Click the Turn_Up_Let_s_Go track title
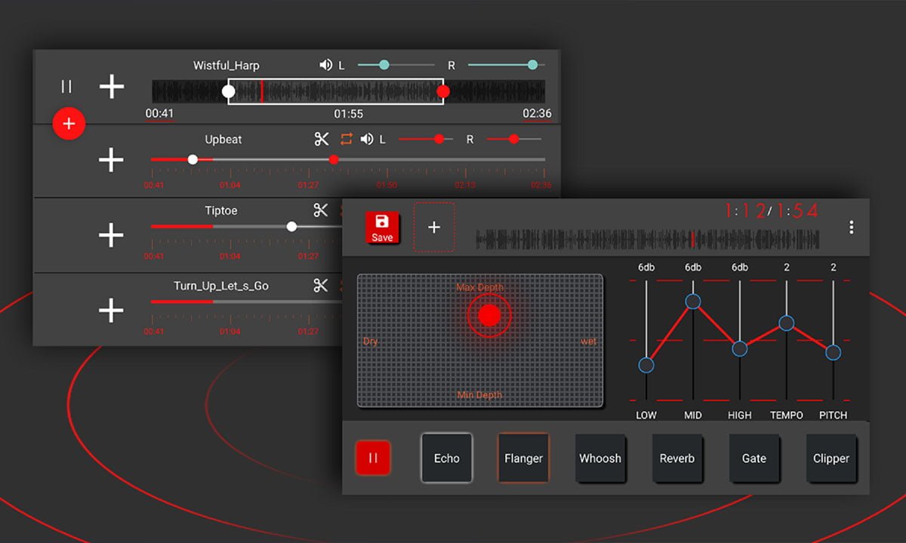 (x=221, y=286)
